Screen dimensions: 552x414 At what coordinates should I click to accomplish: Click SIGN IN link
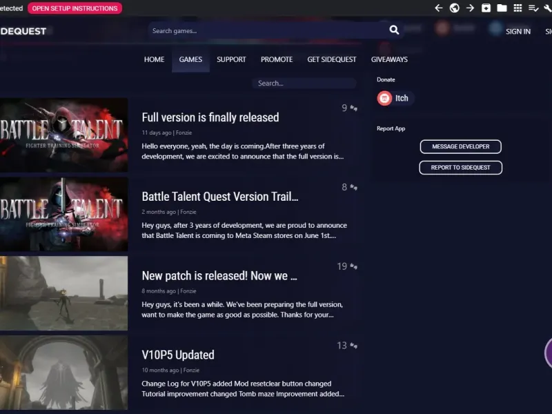(518, 31)
